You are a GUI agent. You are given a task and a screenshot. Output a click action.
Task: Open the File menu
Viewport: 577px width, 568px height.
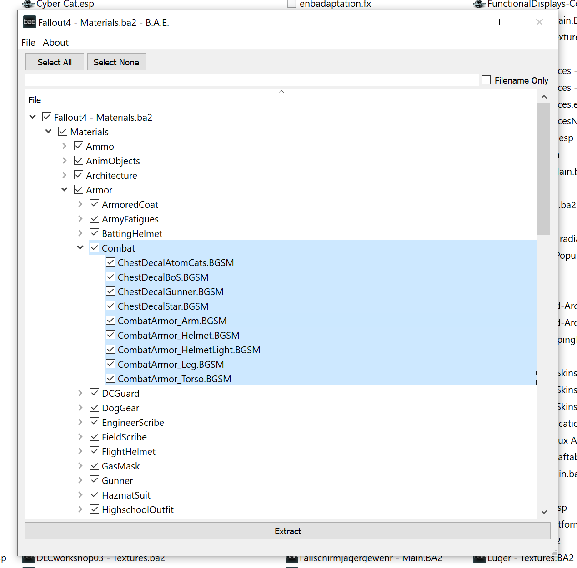(28, 43)
